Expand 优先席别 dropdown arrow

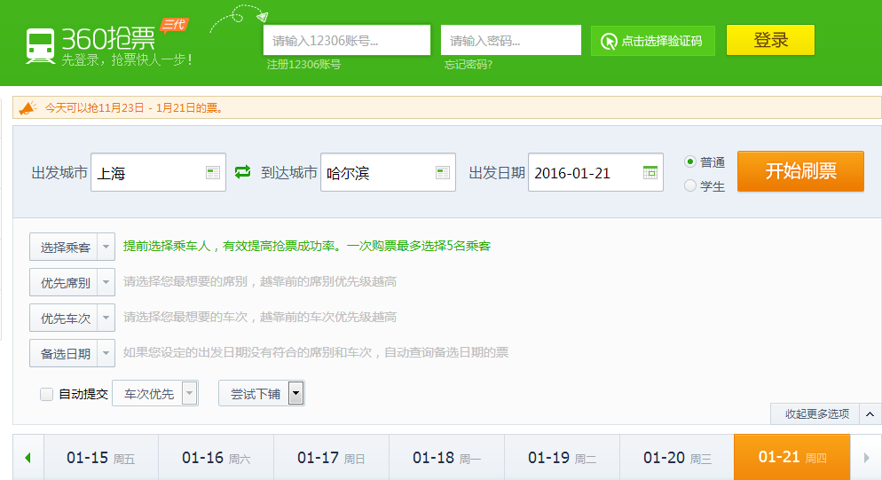(106, 282)
